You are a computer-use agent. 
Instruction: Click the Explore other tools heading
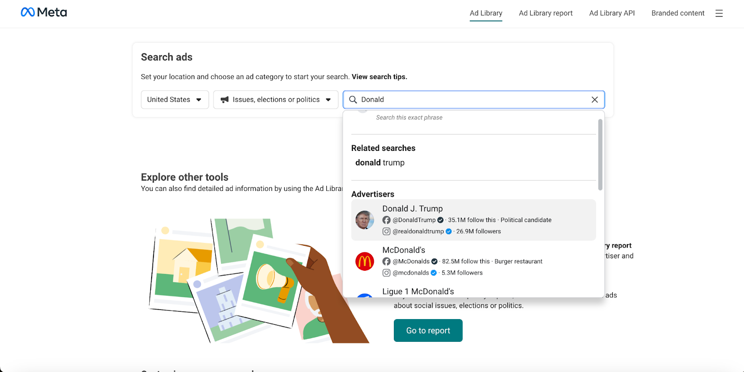pos(185,177)
